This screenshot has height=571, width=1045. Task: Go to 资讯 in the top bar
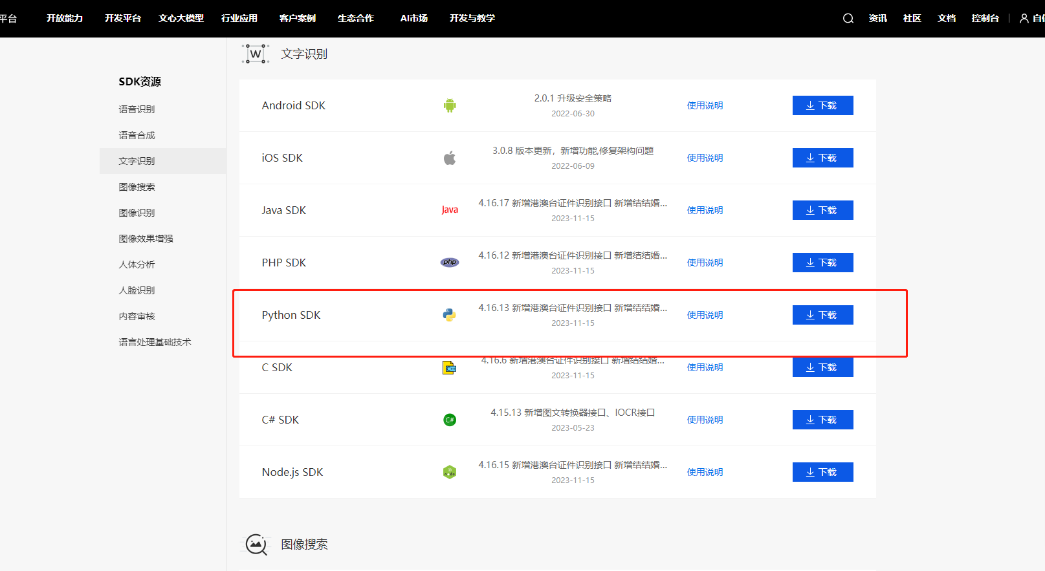click(878, 18)
